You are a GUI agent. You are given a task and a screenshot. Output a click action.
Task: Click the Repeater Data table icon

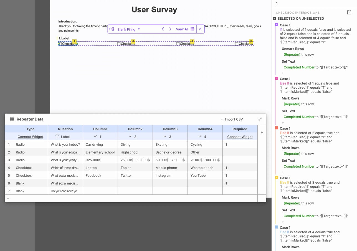[x=12, y=119]
